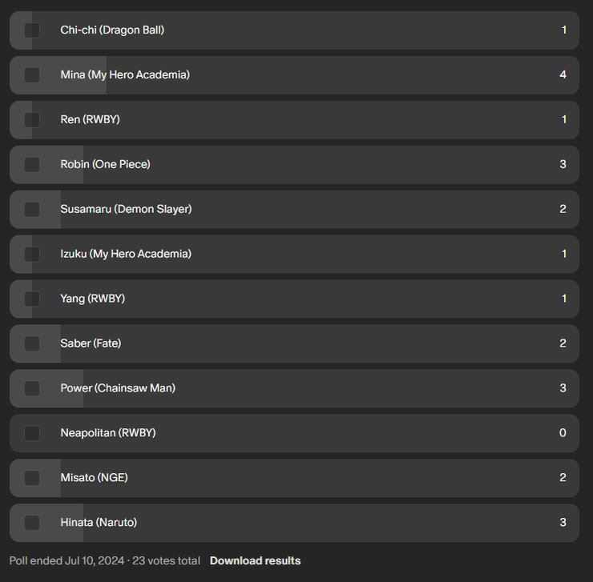Check the Chi-chi (Dragon Ball) checkbox
Screen dimensions: 593x582
(32, 30)
